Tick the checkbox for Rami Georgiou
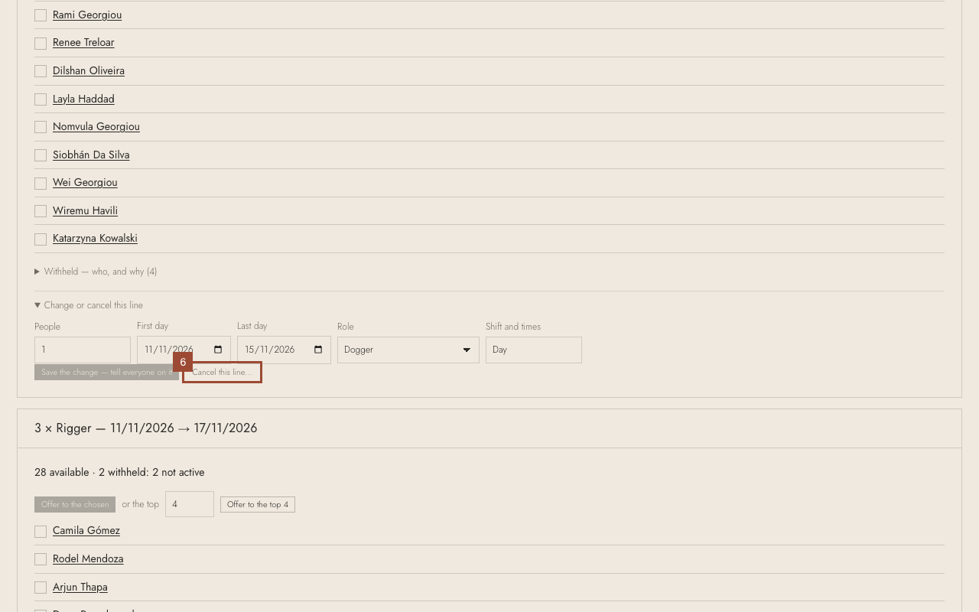 tap(41, 15)
